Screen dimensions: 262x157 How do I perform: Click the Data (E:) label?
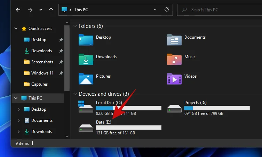pyautogui.click(x=104, y=122)
